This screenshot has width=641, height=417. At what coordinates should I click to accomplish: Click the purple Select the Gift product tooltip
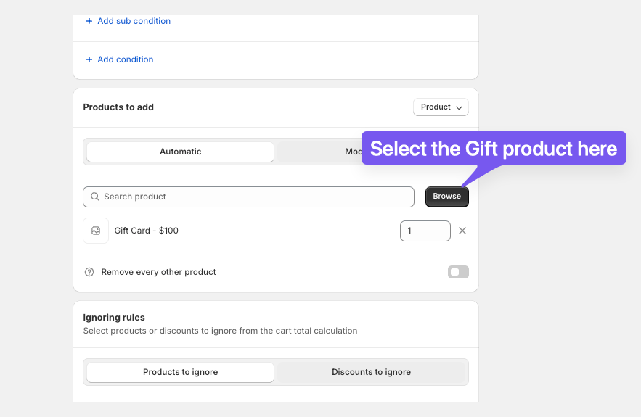click(494, 148)
